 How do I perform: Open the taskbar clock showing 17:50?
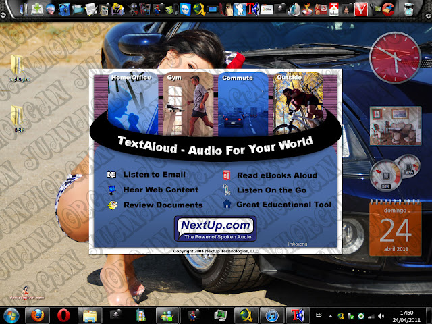pos(406,316)
